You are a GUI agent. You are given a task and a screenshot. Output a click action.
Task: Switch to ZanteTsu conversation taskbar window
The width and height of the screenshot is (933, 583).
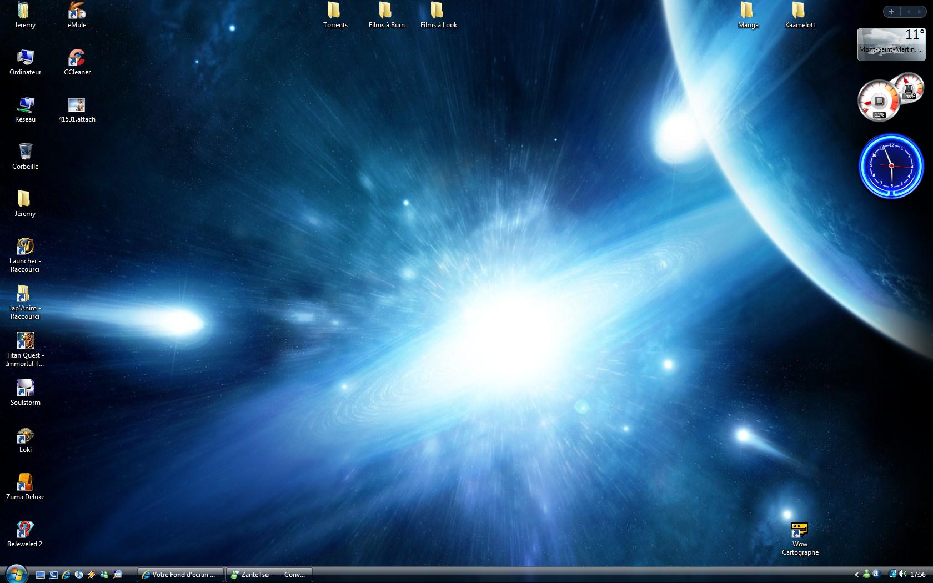point(269,575)
